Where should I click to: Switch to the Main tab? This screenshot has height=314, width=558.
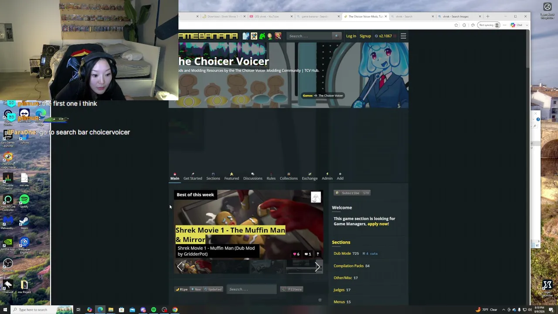175,176
